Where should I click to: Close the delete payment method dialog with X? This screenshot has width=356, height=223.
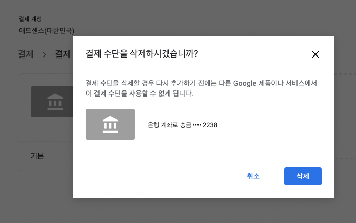315,54
